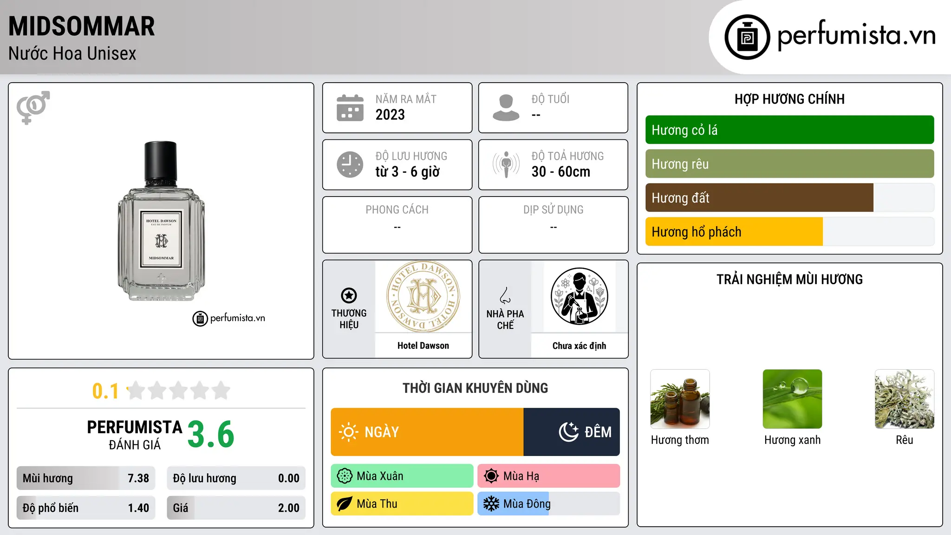951x535 pixels.
Task: Click the Hương hổ phách accord bar
Action: (x=790, y=232)
